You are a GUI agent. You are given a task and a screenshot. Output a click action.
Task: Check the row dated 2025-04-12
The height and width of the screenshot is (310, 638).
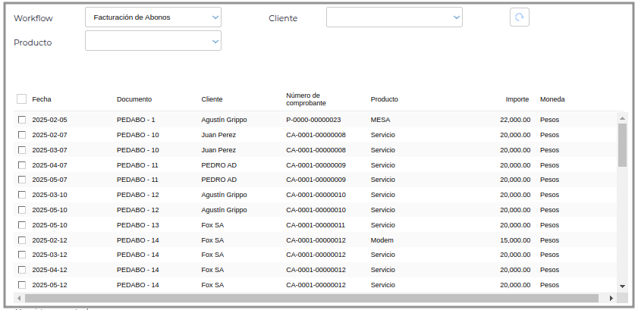pyautogui.click(x=22, y=270)
